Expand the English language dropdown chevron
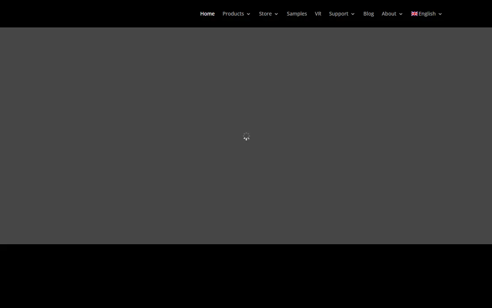This screenshot has height=308, width=492. pyautogui.click(x=440, y=14)
